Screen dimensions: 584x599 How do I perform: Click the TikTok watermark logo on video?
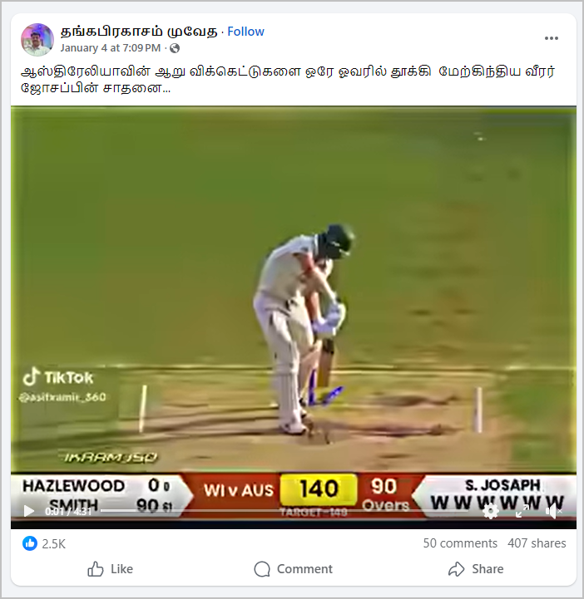point(57,377)
